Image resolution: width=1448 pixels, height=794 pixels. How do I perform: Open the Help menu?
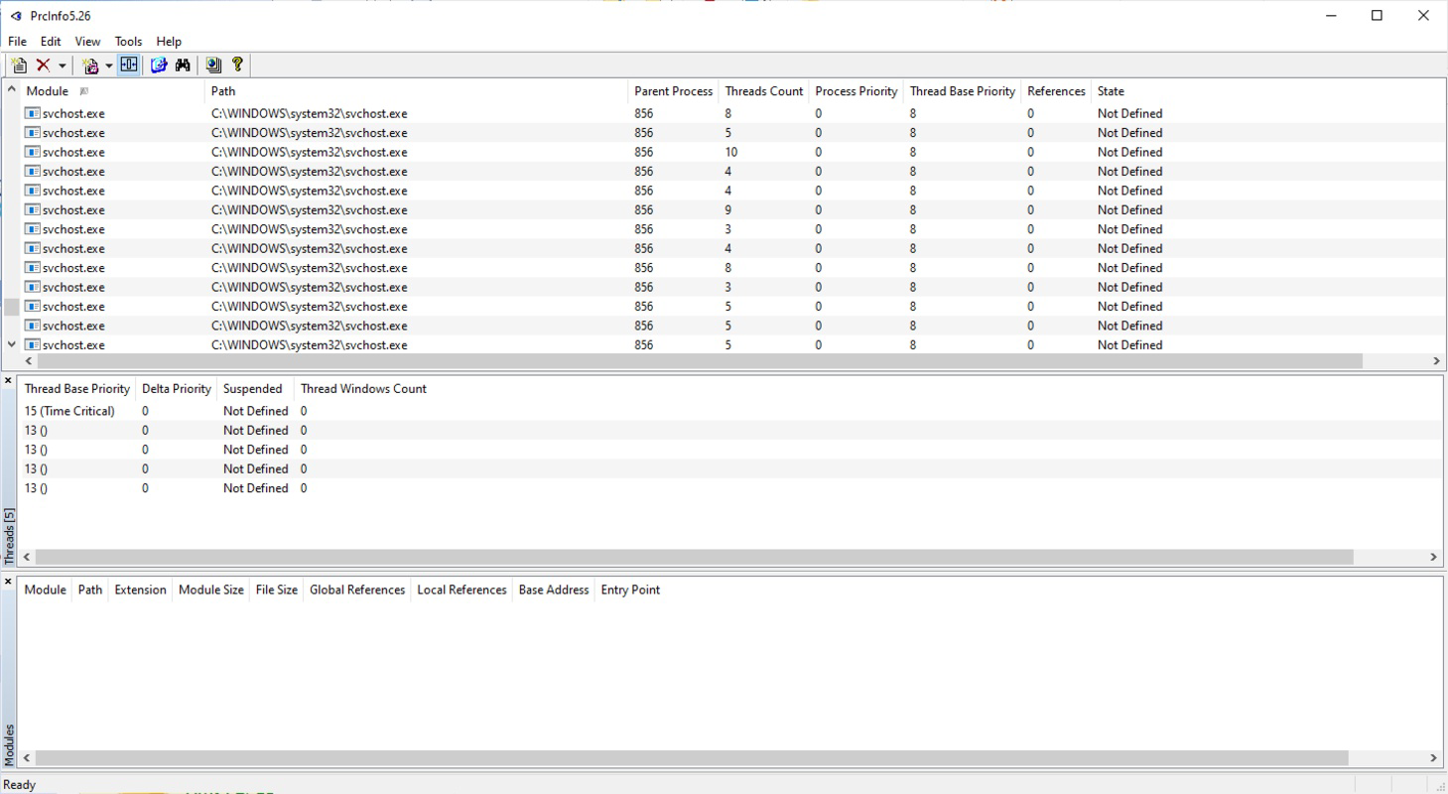[169, 42]
